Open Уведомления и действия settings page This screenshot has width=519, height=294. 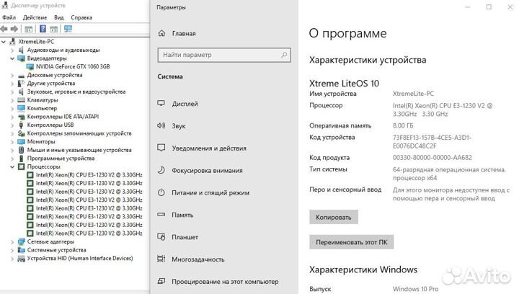pos(209,148)
